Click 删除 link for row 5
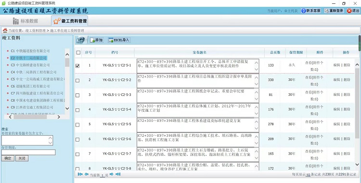Viewport: 361px width, 183px height. tap(347, 124)
